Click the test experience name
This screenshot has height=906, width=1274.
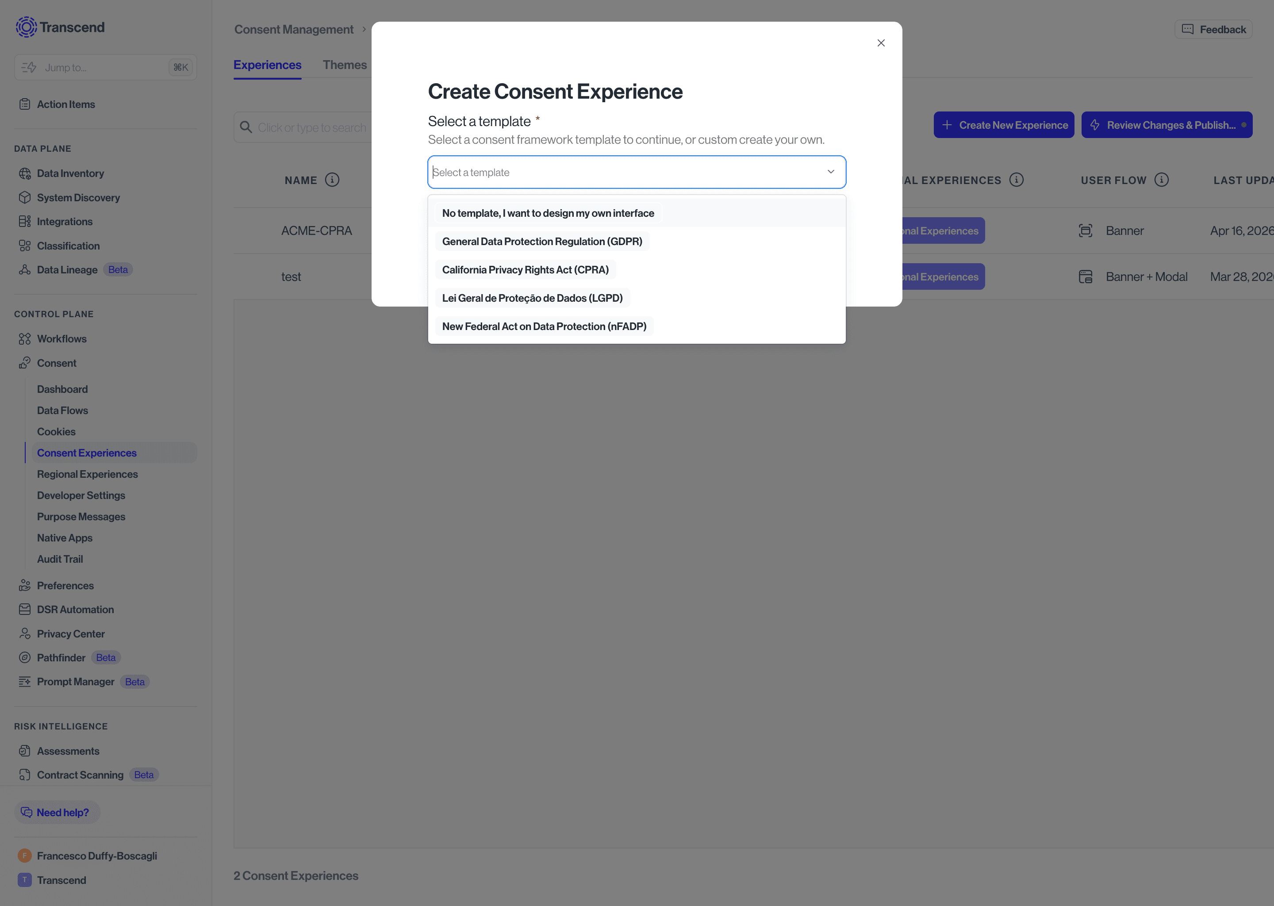[291, 276]
